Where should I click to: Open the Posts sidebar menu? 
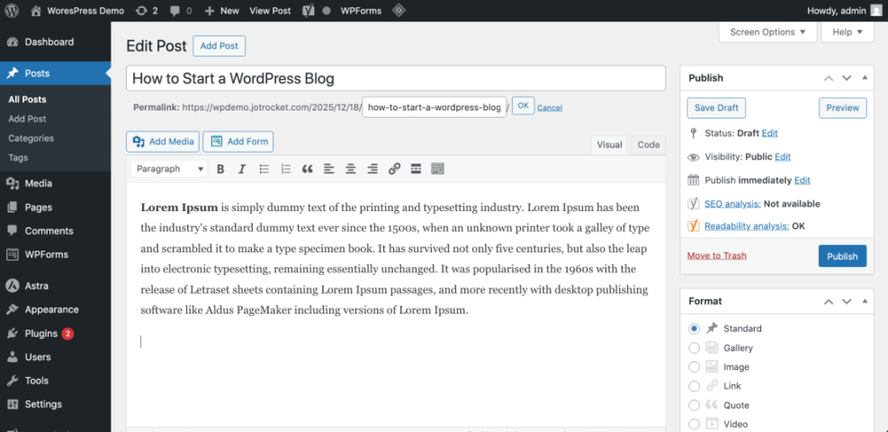click(56, 73)
